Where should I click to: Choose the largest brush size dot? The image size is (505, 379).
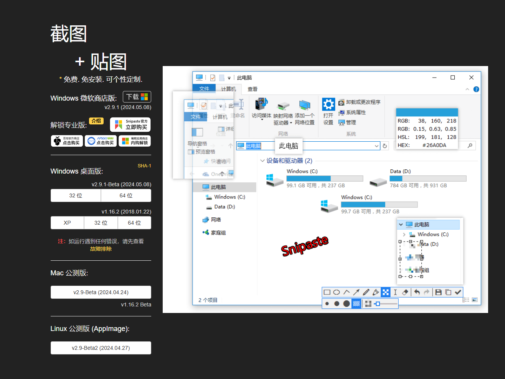(x=347, y=304)
